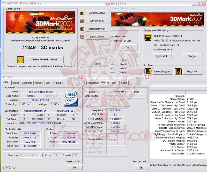Switch to Mainboard tab in right CPU-Z window

(x=93, y=83)
